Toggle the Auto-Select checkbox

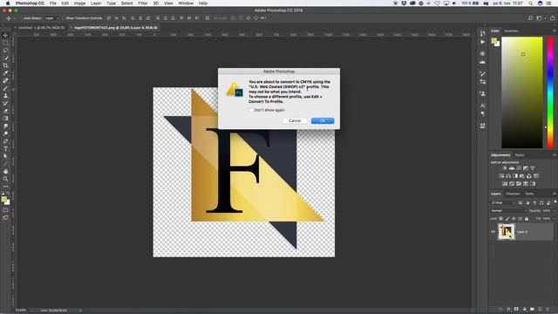point(22,18)
